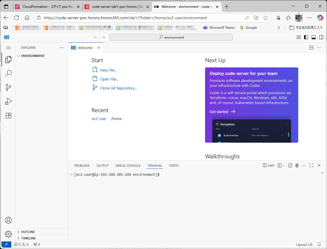Maximize the terminal panel size
Image resolution: width=327 pixels, height=249 pixels.
311,166
